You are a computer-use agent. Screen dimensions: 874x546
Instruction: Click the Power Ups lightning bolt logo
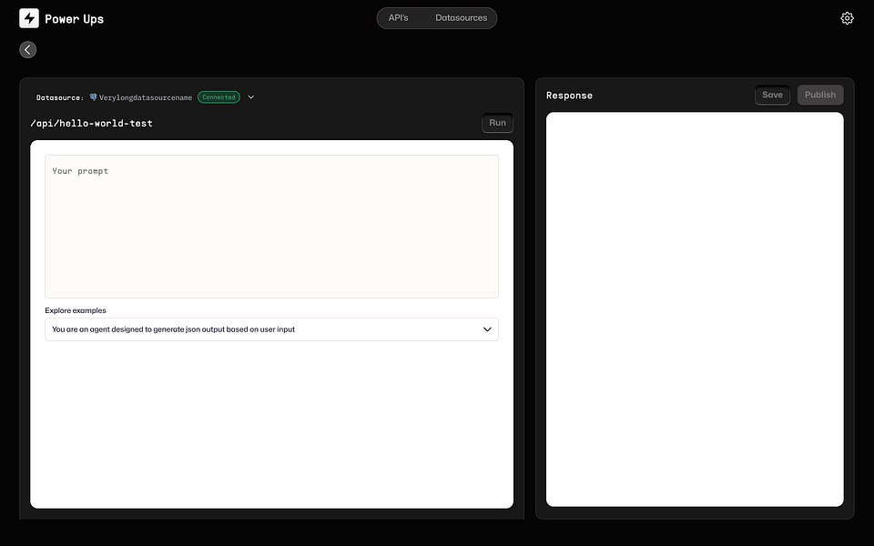tap(28, 17)
